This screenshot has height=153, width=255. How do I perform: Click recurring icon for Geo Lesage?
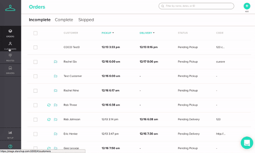click(x=49, y=148)
